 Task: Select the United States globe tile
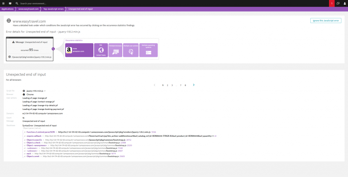pyautogui.click(x=101, y=50)
